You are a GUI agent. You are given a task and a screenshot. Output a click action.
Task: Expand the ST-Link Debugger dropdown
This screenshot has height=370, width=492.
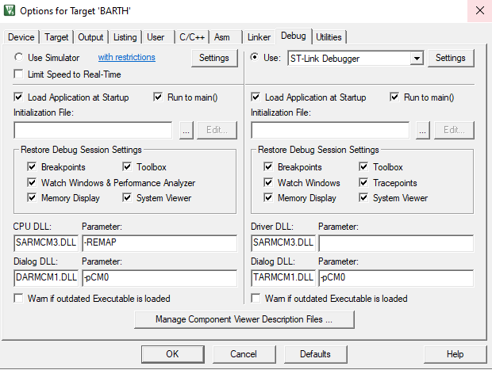click(417, 59)
